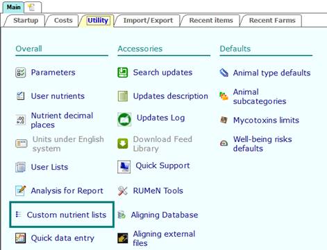327x250 pixels.
Task: Open the Recent items tab
Action: 211,20
